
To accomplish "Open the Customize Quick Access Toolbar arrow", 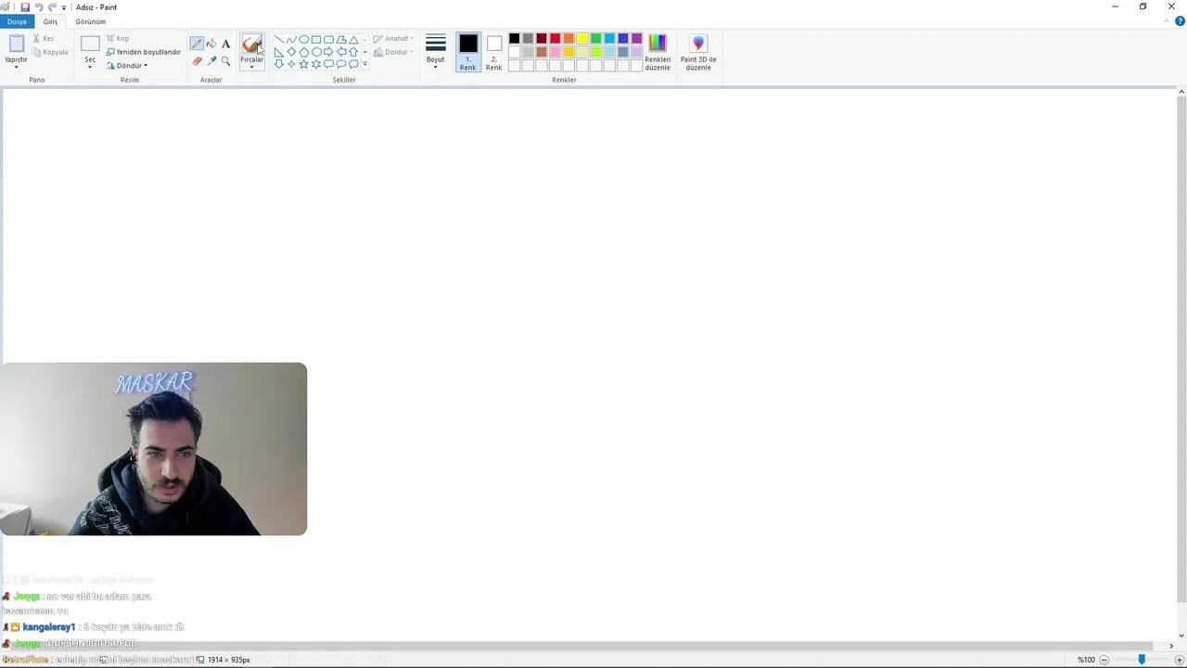I will (x=64, y=7).
